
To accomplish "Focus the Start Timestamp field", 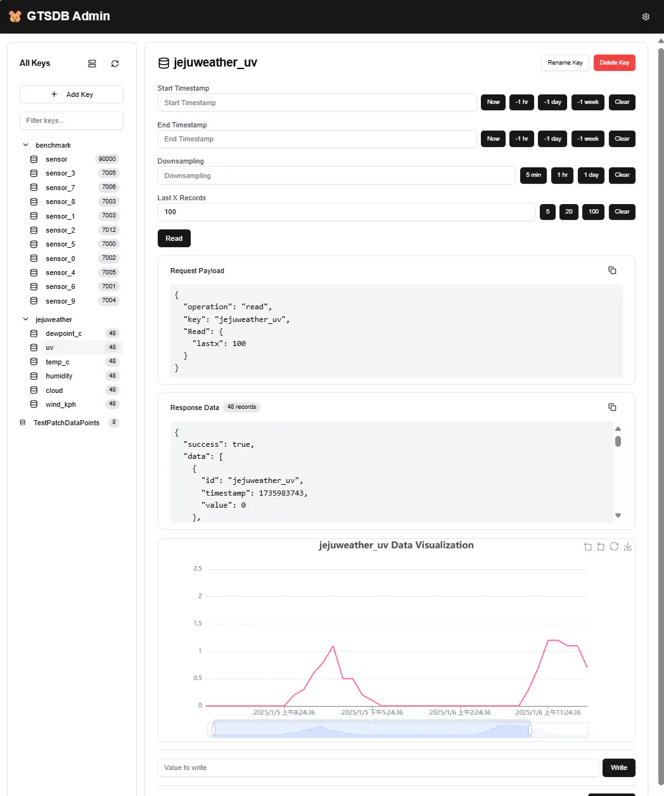I will coord(317,103).
